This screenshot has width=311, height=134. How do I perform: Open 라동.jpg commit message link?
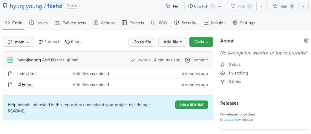(91, 85)
